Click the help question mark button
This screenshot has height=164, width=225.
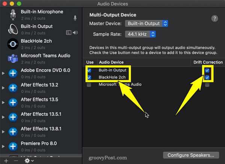pos(214,18)
